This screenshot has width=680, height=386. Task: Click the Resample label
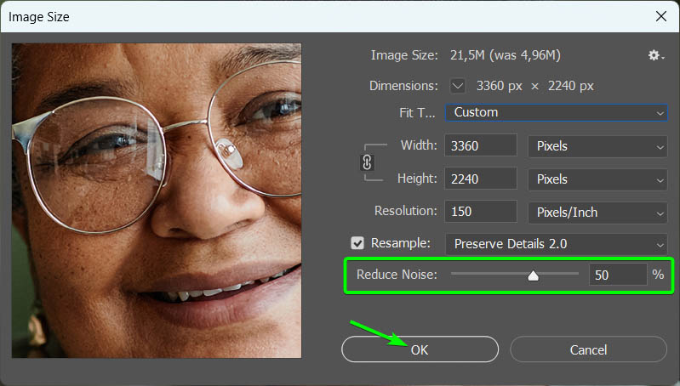(400, 243)
